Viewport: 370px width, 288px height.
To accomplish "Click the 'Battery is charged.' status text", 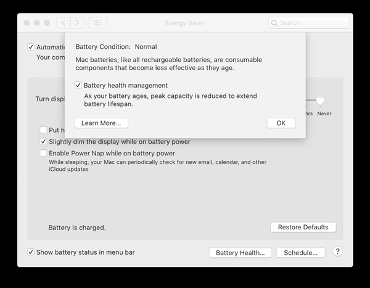I will tap(77, 228).
